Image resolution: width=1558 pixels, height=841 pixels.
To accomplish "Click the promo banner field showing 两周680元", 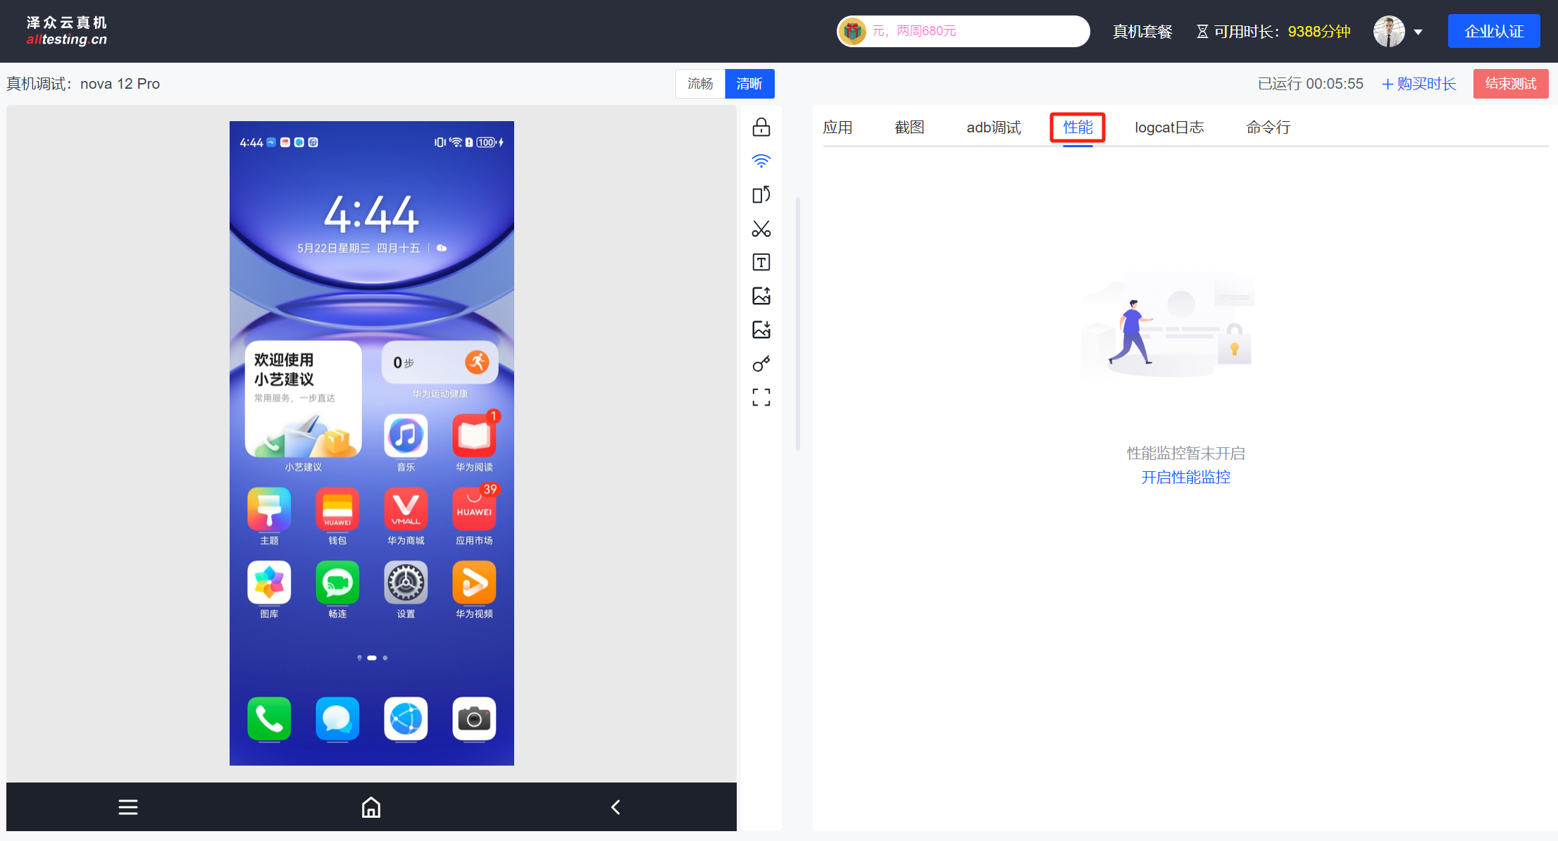I will [x=963, y=32].
